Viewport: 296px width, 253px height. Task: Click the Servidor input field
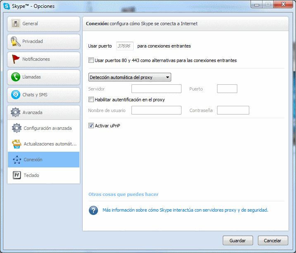(156, 89)
